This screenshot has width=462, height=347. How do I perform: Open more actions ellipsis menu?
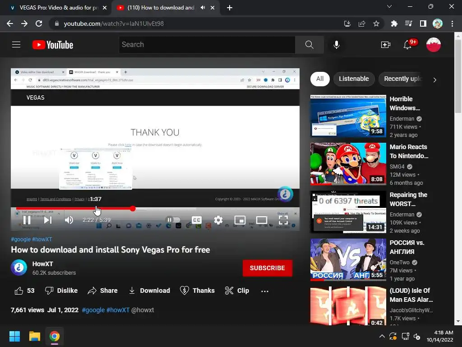(264, 291)
